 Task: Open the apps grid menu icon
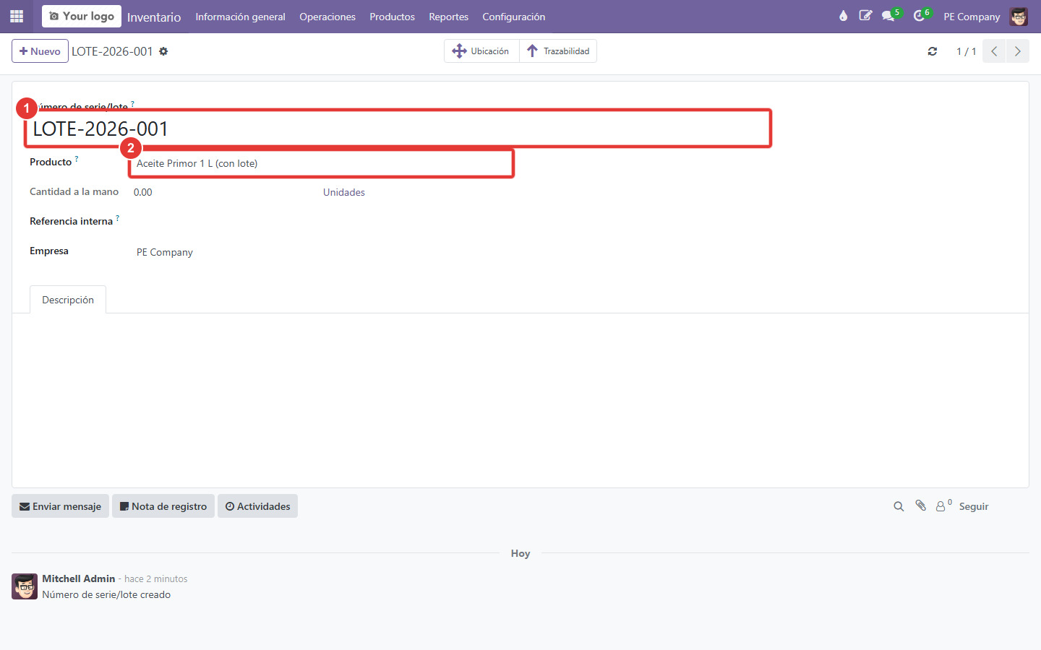[17, 16]
